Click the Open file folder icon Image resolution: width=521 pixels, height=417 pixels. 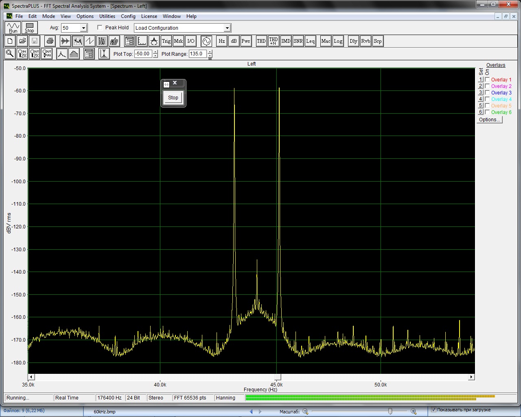(22, 41)
